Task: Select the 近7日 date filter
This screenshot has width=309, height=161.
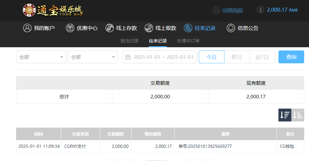Action: (262, 57)
